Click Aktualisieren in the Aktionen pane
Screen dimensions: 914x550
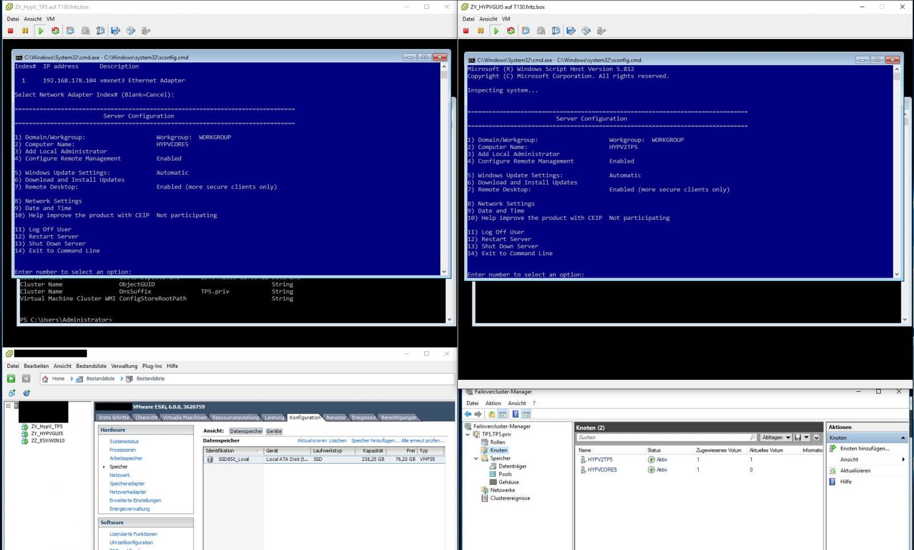855,471
